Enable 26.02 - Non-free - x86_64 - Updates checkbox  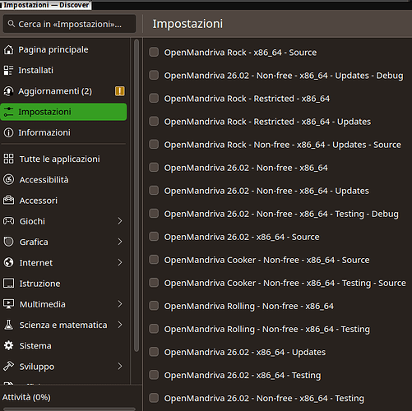(x=154, y=190)
